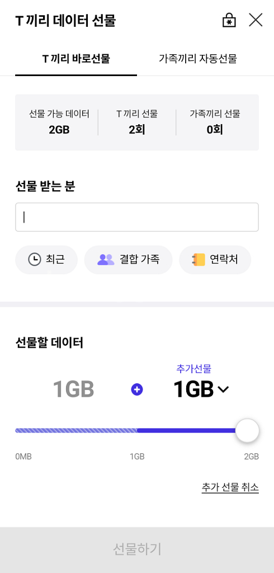
Task: Select the 최근 recipients chip
Action: [x=46, y=260]
